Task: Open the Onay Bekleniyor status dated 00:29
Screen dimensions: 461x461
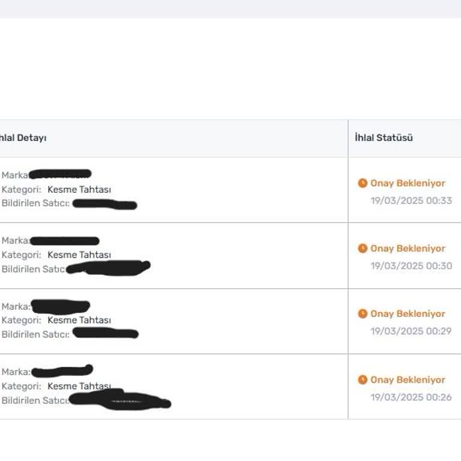Action: 408,314
